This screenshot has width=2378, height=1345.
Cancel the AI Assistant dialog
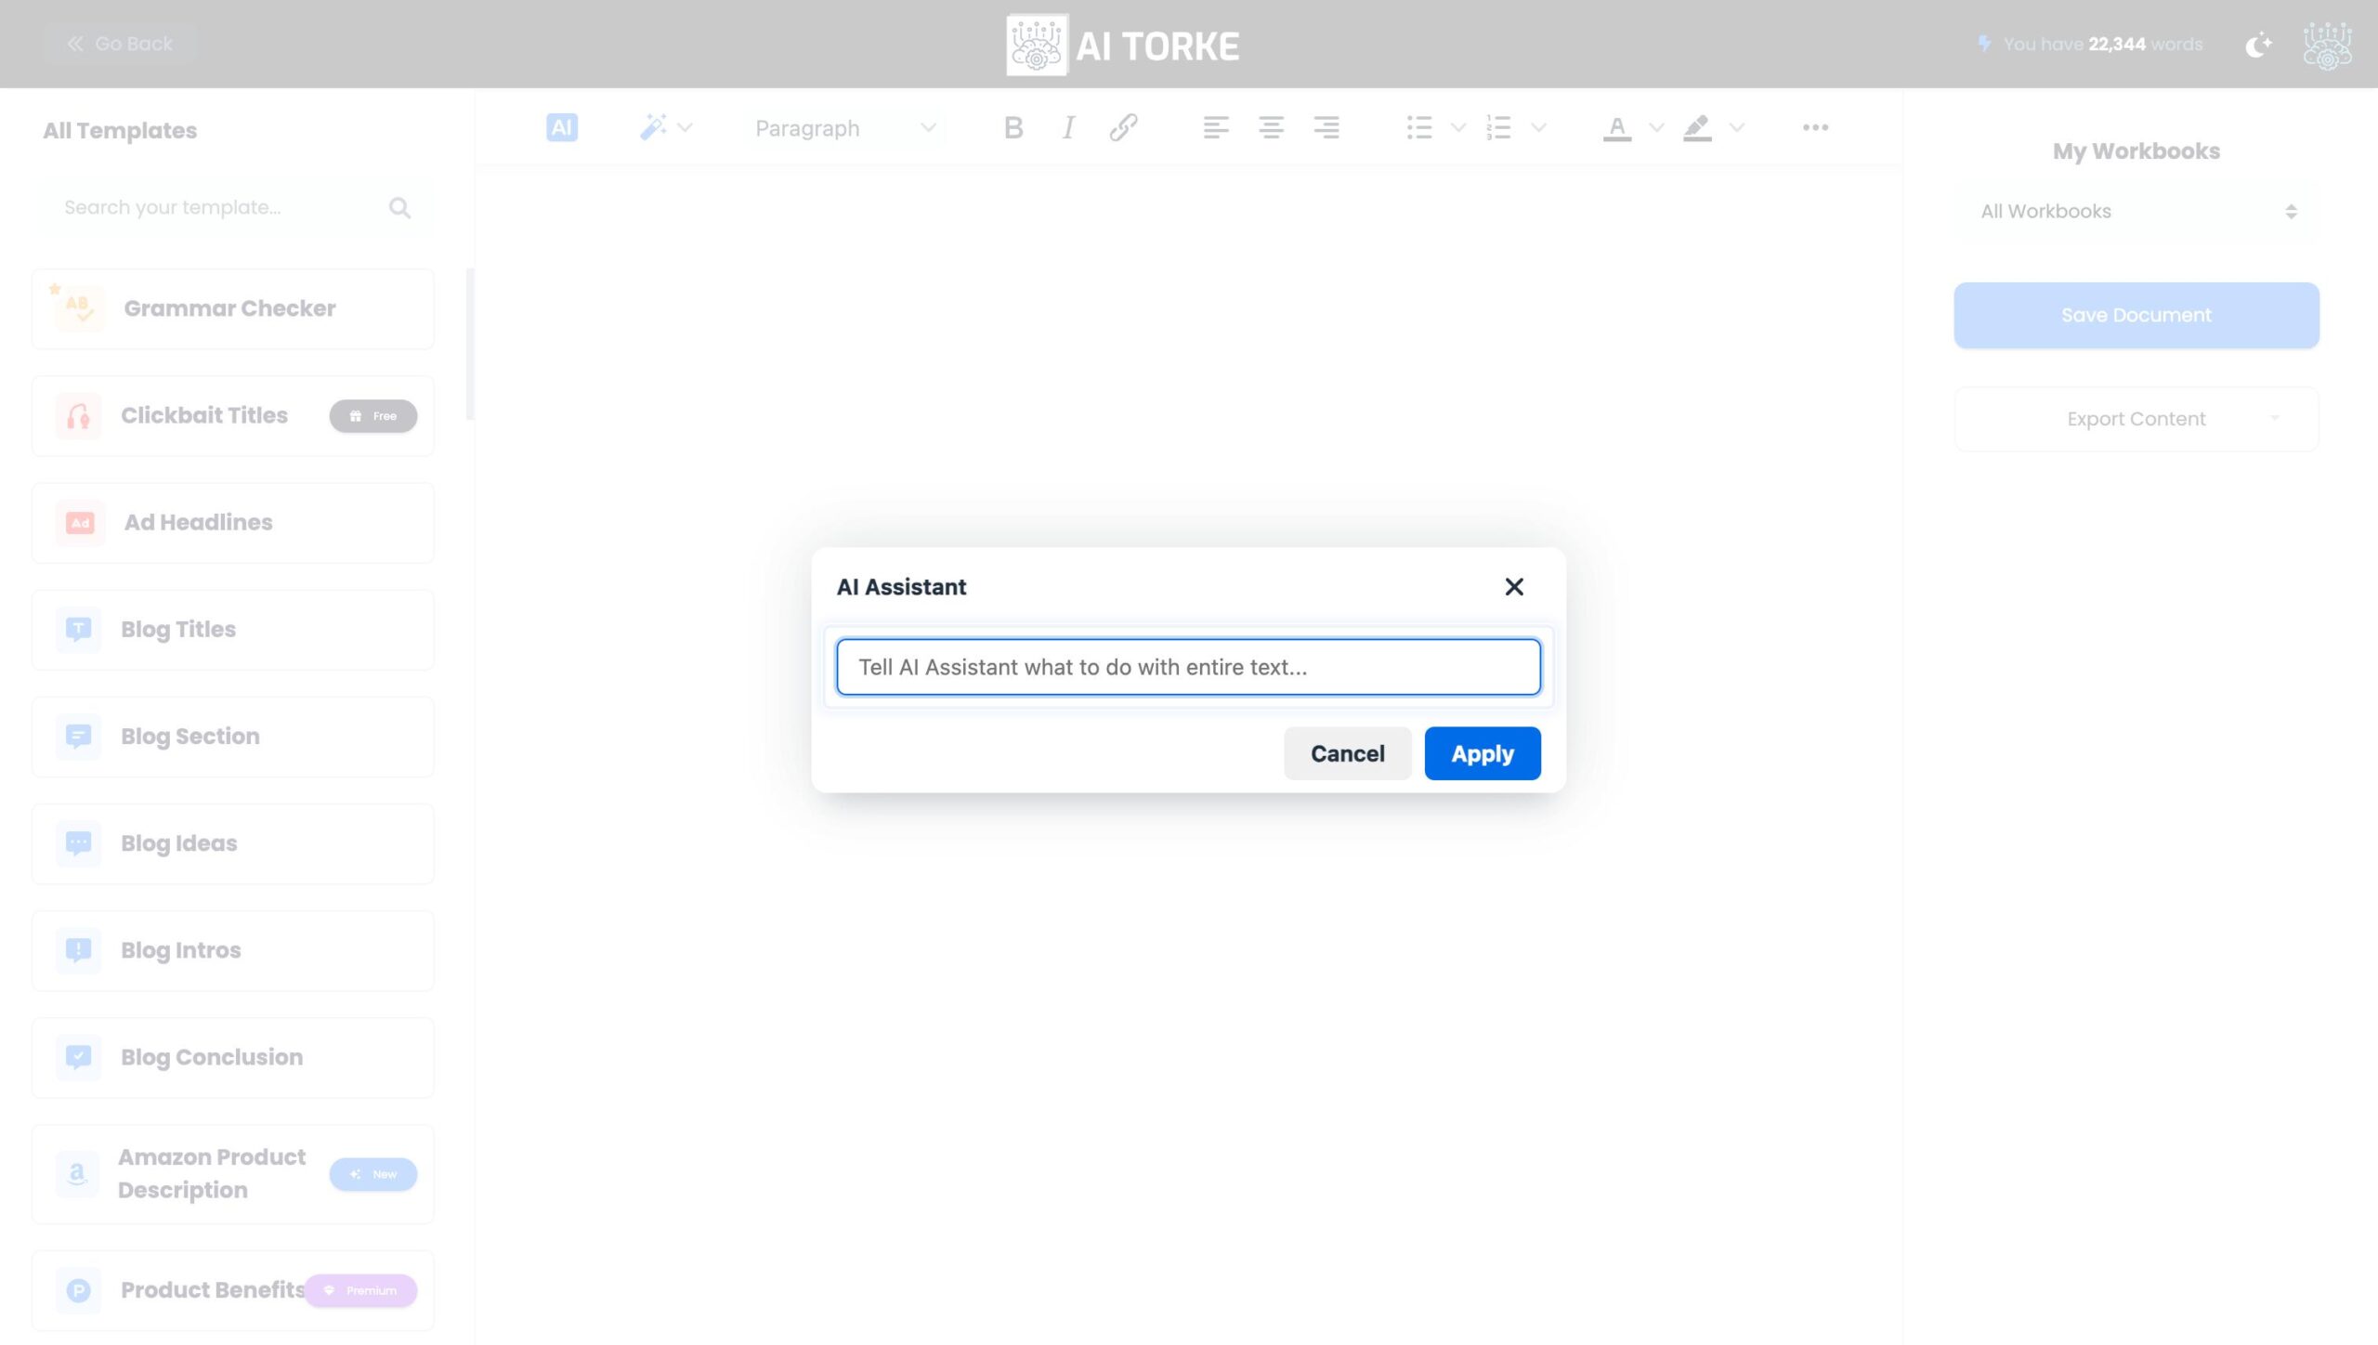click(1347, 753)
